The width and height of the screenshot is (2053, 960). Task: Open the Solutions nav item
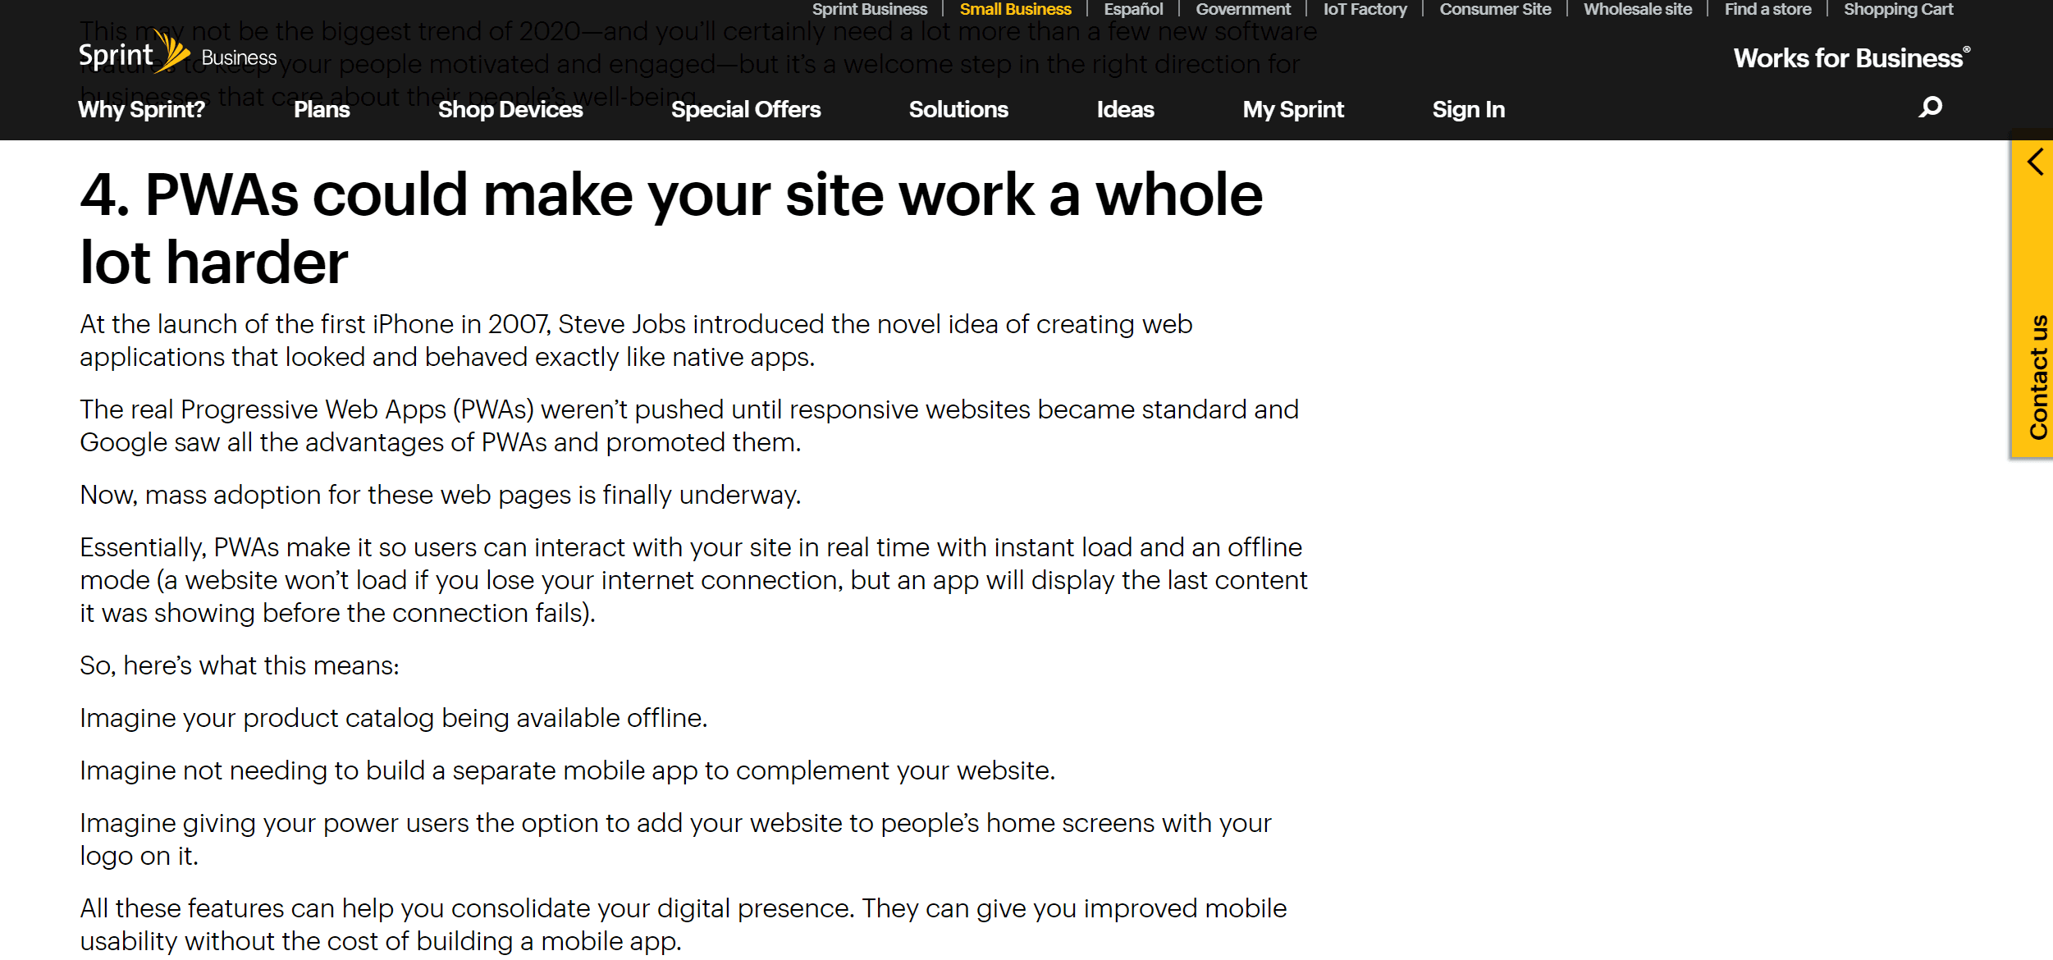tap(958, 109)
